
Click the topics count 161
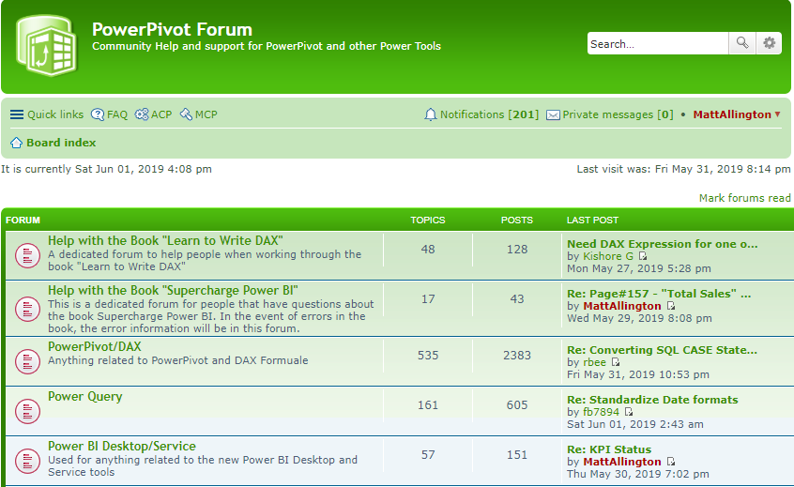[428, 405]
